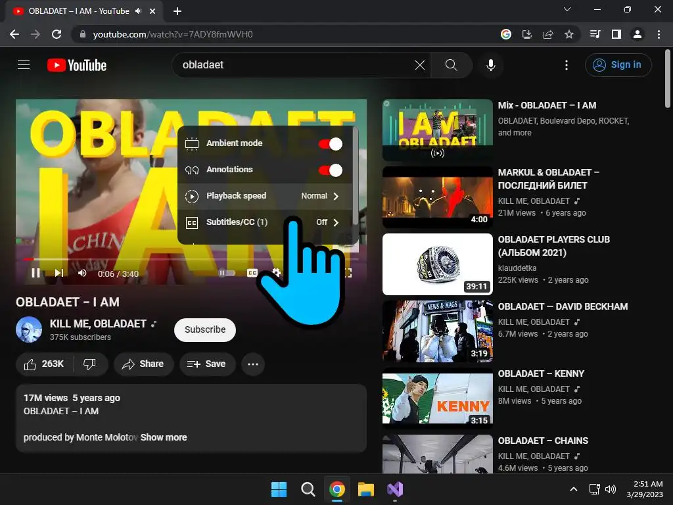
Task: Go to the YouTube home logo
Action: (77, 65)
